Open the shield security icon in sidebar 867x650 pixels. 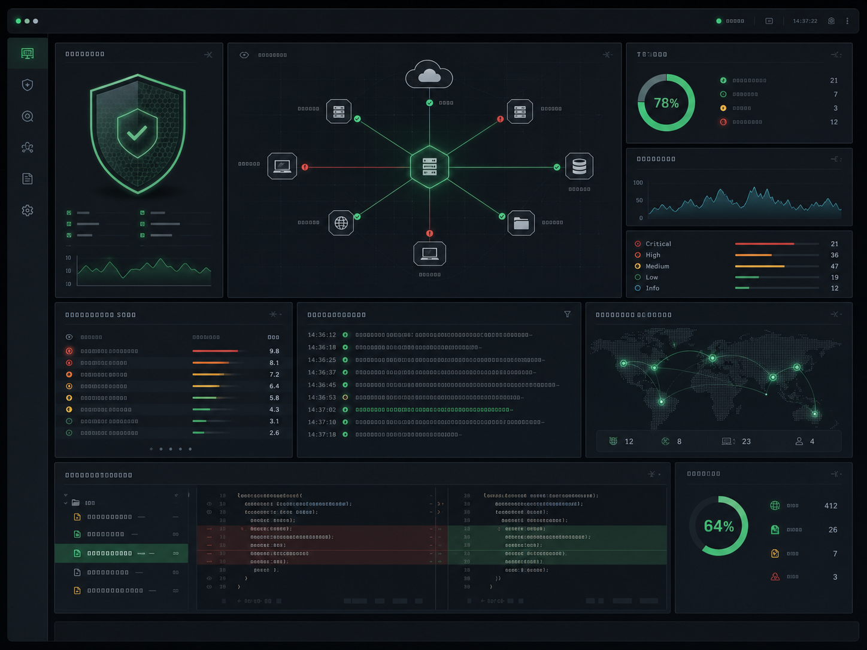(x=27, y=85)
